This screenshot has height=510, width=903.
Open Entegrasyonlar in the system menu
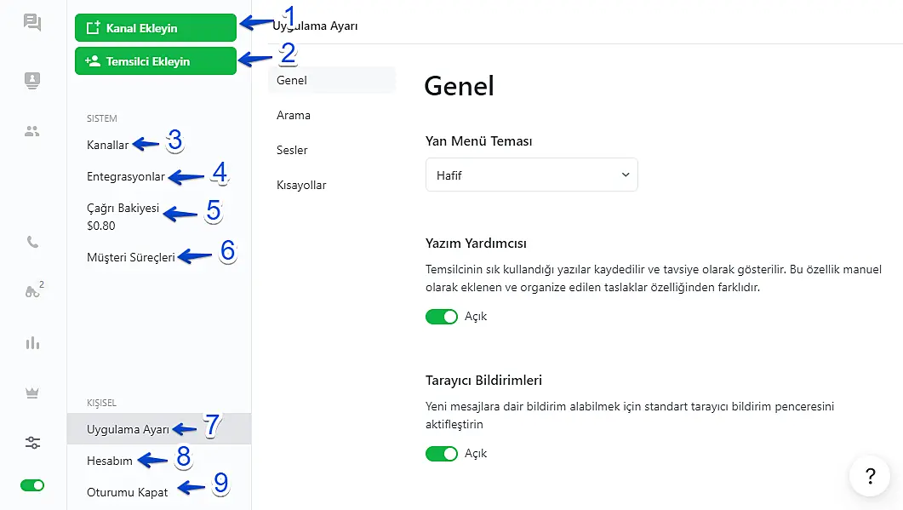point(126,177)
